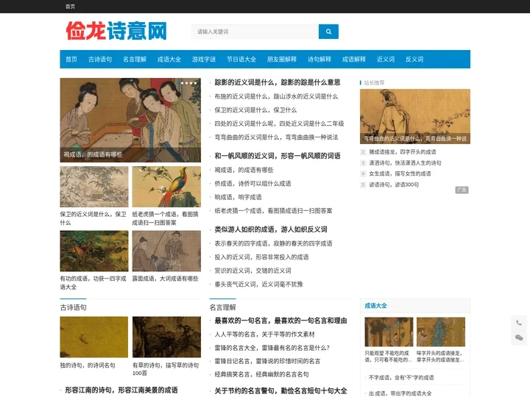The height and width of the screenshot is (397, 530).
Task: Open headline 踪影的近义词是什么
Action: (x=278, y=82)
